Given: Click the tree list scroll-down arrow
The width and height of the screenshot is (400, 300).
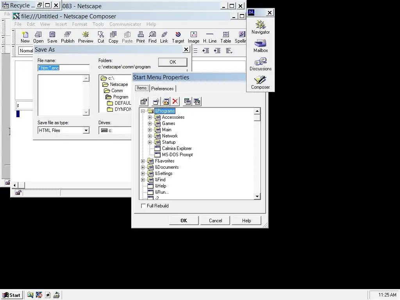Looking at the screenshot, I should 257,196.
